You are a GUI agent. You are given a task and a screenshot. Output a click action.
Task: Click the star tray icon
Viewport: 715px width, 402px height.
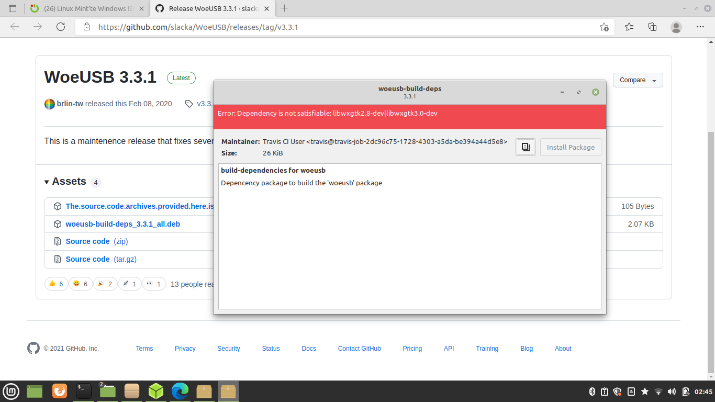point(645,392)
